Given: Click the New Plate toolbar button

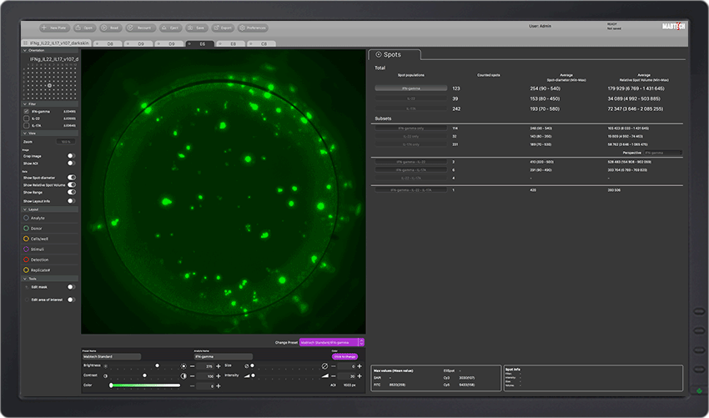Looking at the screenshot, I should pos(56,28).
